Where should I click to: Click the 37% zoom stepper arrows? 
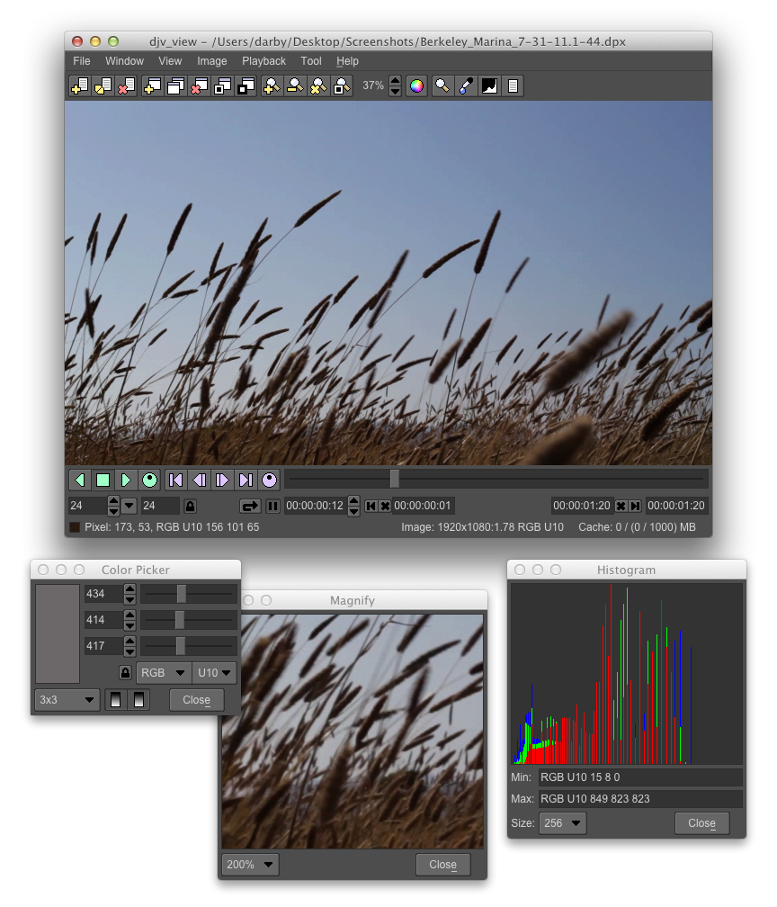[395, 86]
